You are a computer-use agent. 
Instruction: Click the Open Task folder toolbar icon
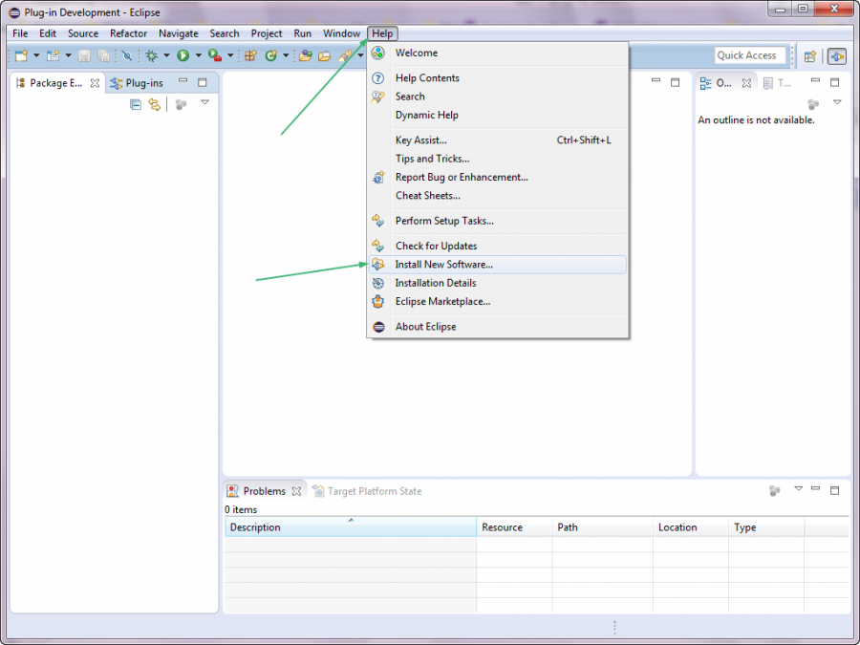(x=325, y=55)
